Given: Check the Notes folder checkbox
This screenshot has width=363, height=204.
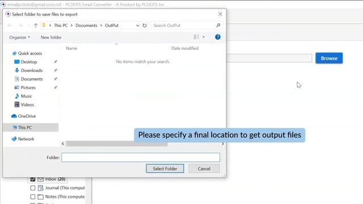Looking at the screenshot, I should [33, 197].
